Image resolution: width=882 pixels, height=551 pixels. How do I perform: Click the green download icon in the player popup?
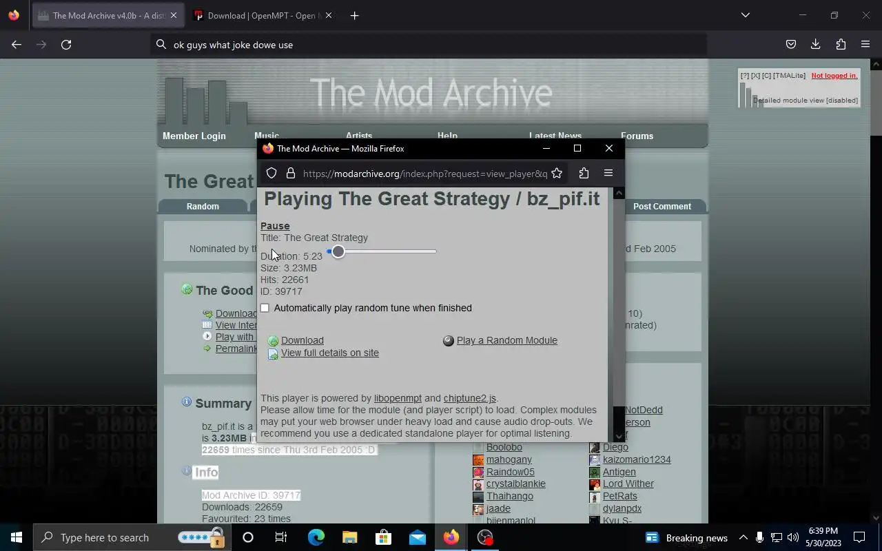click(273, 341)
